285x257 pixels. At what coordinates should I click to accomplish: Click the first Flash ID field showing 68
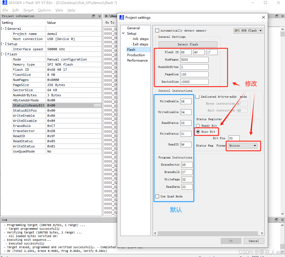tap(186, 52)
